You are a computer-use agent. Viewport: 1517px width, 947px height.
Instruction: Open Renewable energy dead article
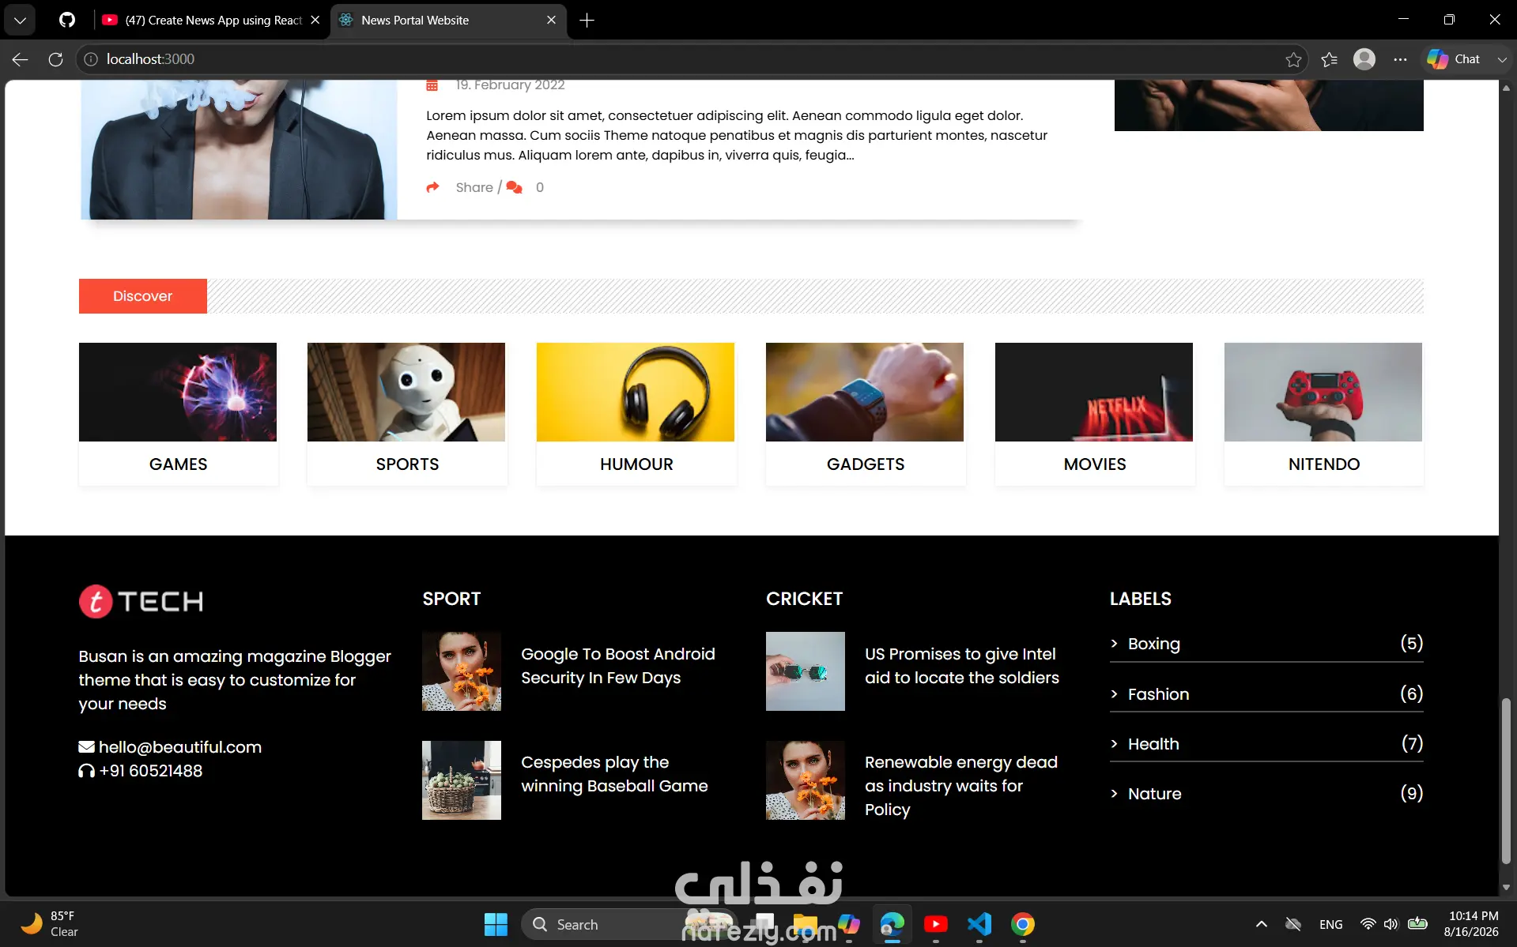point(961,786)
